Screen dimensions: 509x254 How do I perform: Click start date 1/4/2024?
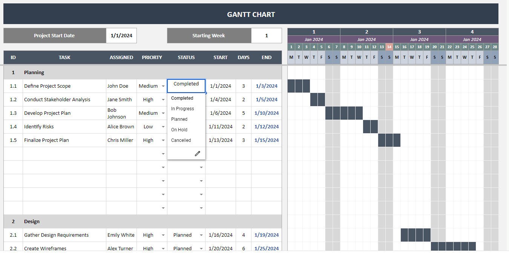click(x=221, y=100)
